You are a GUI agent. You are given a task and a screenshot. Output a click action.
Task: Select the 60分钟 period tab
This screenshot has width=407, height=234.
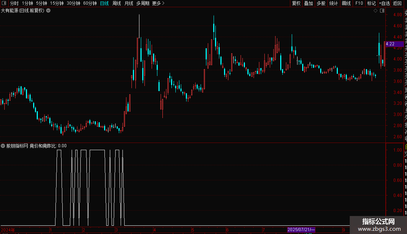[x=90, y=3]
